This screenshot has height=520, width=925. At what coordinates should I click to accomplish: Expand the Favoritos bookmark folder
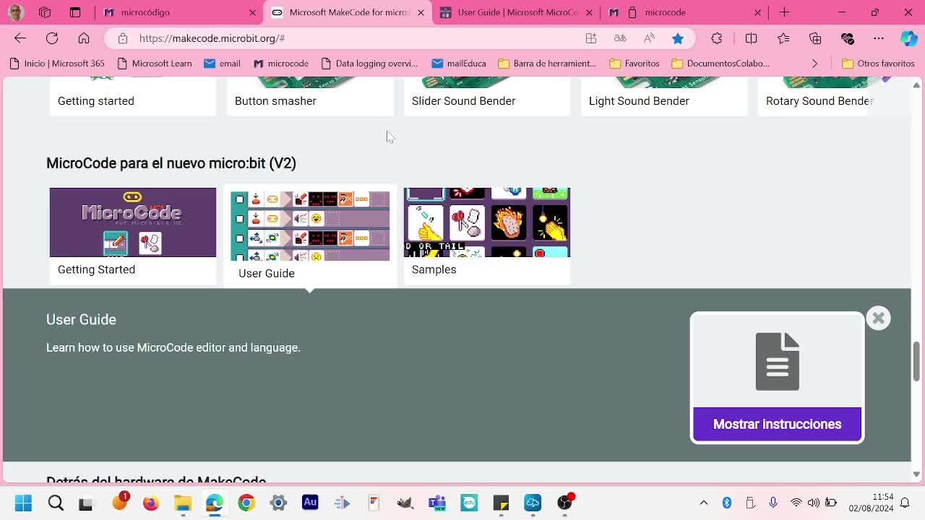tap(634, 64)
